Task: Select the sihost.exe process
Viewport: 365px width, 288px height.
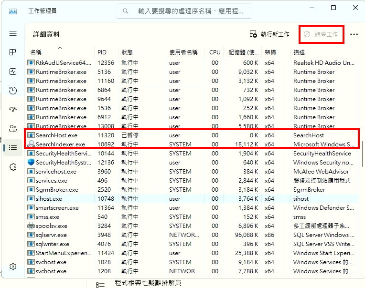Action: (x=192, y=198)
